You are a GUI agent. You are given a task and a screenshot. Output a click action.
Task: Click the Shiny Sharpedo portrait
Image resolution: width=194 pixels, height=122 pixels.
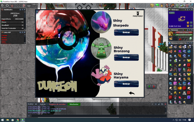101,22
